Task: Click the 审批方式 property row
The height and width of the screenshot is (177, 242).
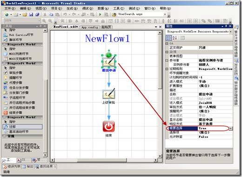Action: tap(201, 107)
